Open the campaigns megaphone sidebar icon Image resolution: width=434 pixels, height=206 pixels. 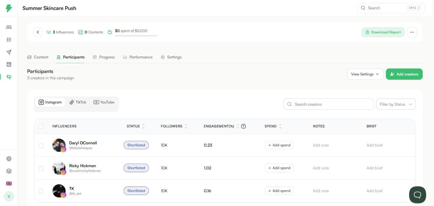point(9,77)
